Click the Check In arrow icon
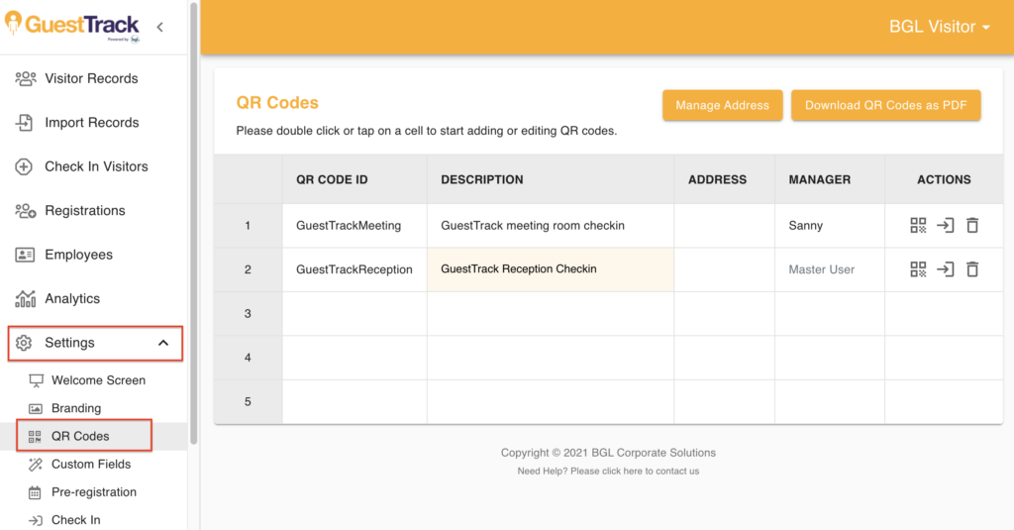The image size is (1014, 530). pyautogui.click(x=36, y=520)
